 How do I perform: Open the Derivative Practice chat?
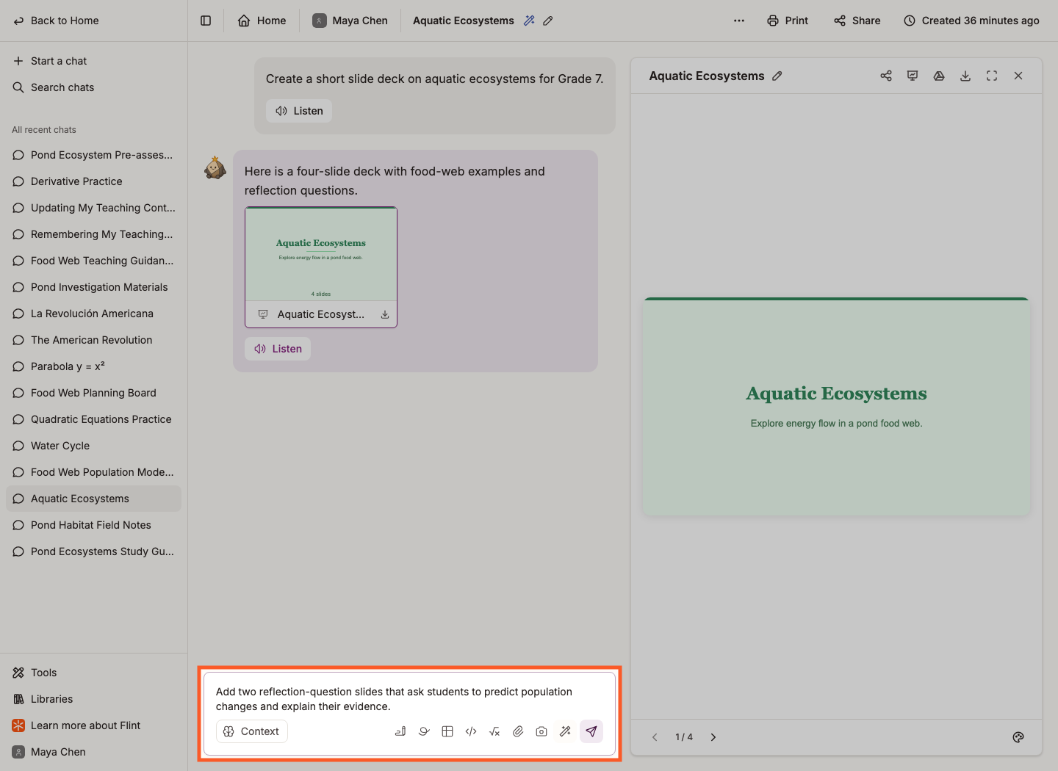coord(93,181)
